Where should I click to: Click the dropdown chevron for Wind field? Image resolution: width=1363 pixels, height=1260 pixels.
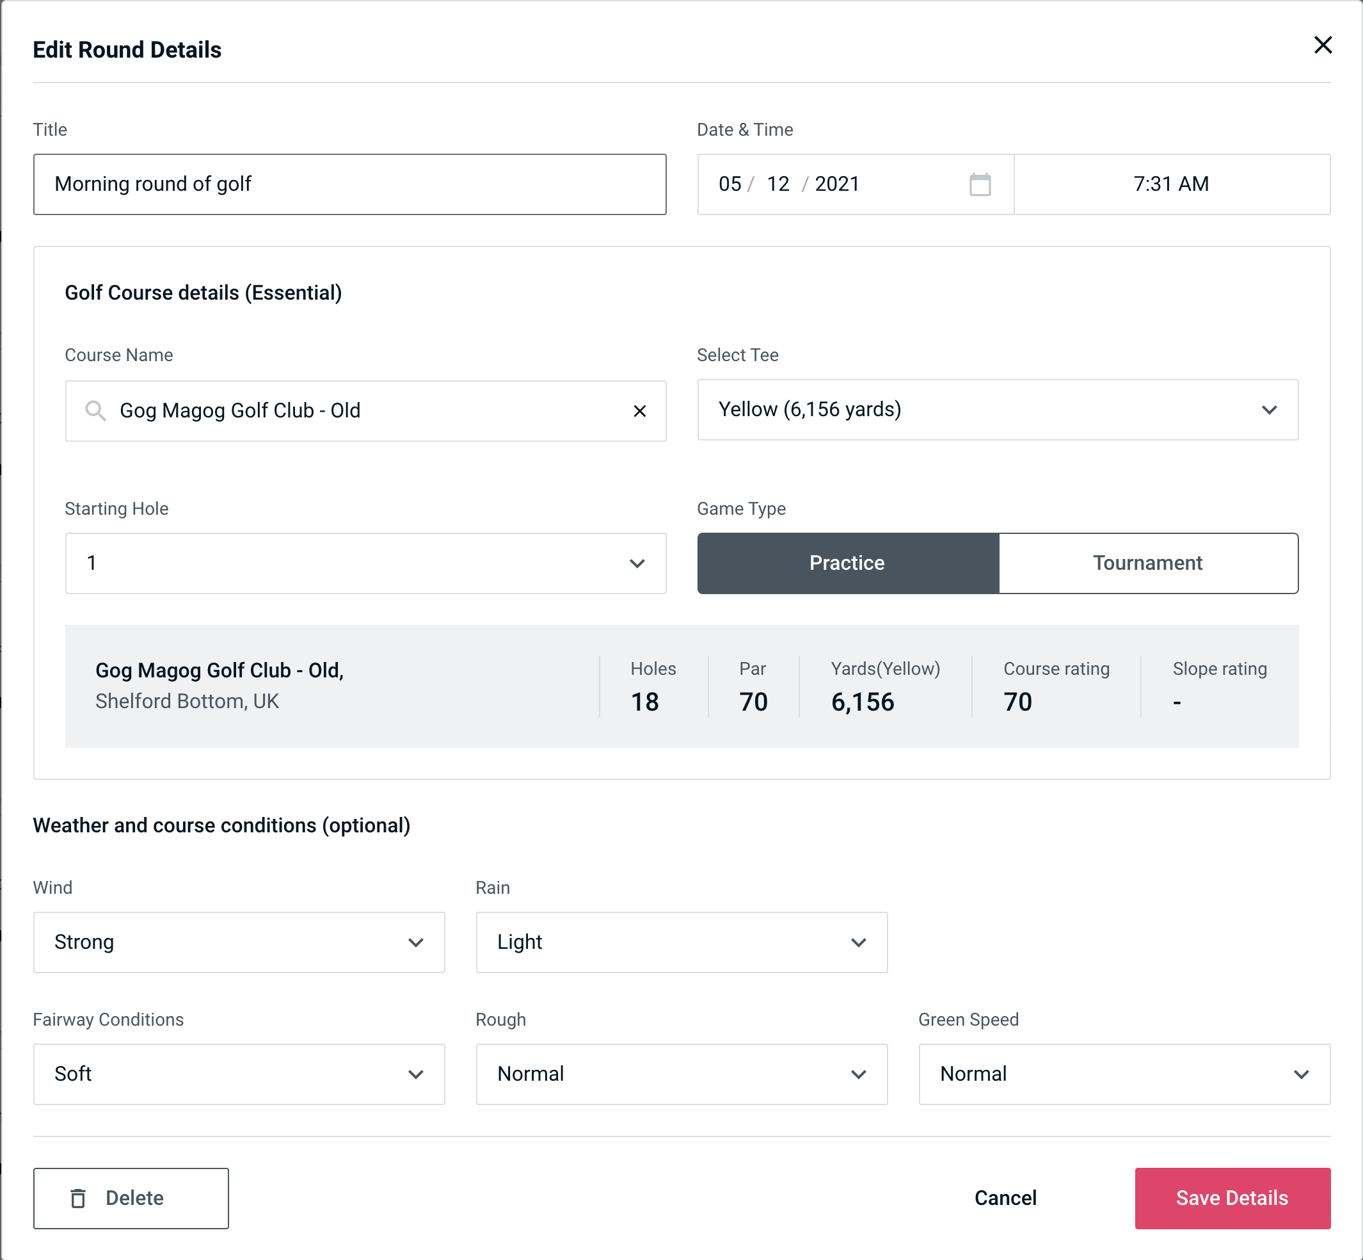tap(415, 942)
